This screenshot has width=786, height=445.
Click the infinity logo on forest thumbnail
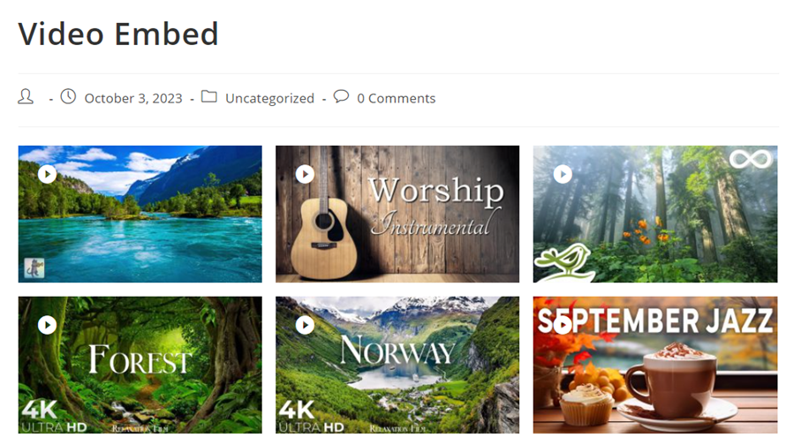tap(751, 160)
